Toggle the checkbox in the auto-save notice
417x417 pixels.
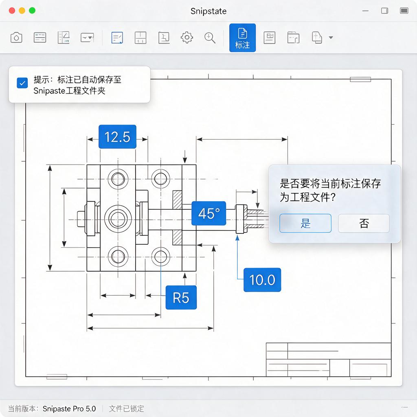pyautogui.click(x=22, y=83)
